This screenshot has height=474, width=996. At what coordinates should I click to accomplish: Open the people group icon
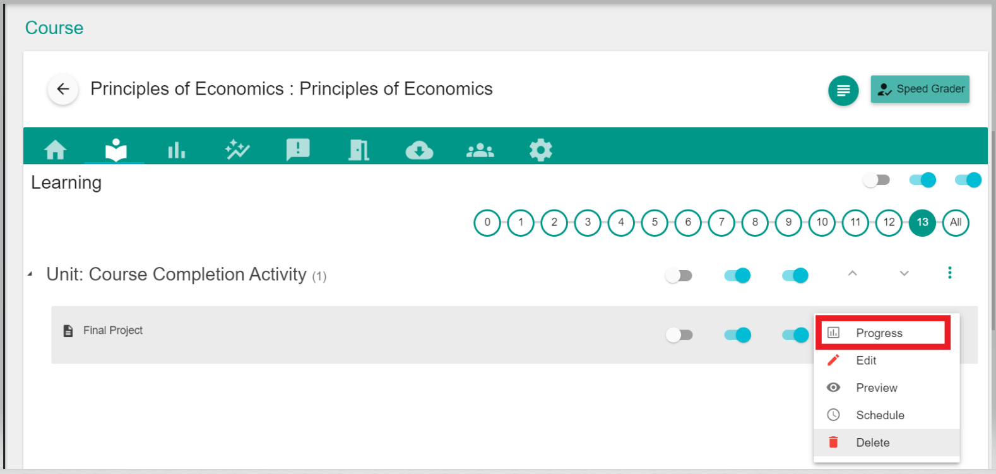[x=480, y=150]
